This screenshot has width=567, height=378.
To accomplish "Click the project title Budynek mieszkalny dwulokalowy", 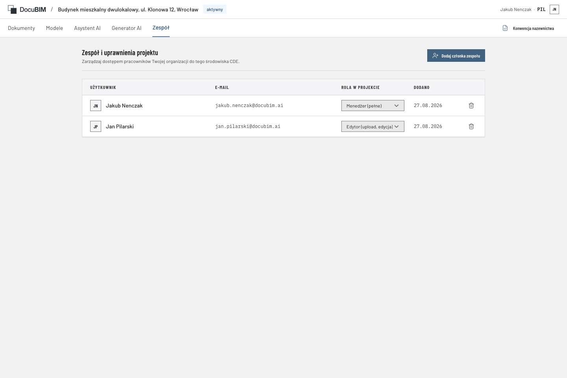I will pyautogui.click(x=128, y=9).
